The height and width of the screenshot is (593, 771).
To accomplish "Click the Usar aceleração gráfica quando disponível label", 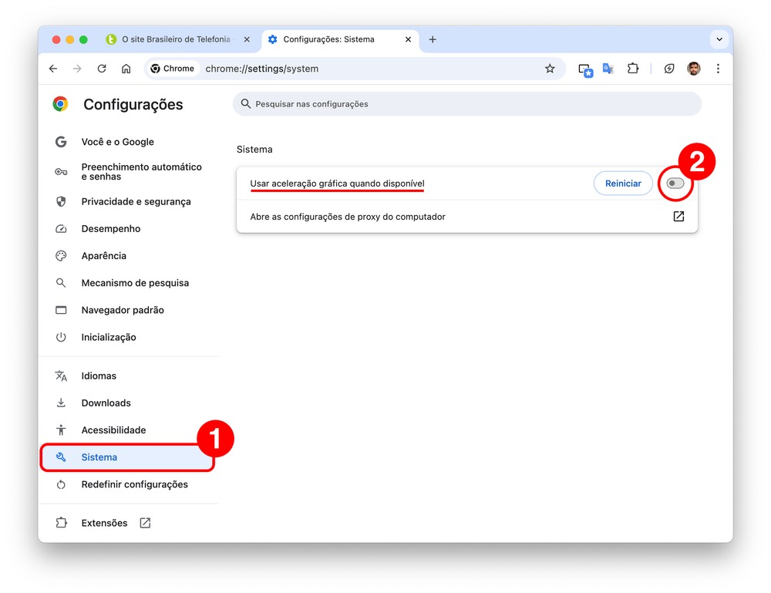I will tap(338, 184).
